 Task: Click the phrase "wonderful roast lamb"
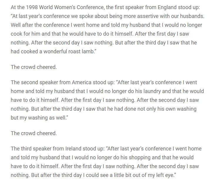69,52
